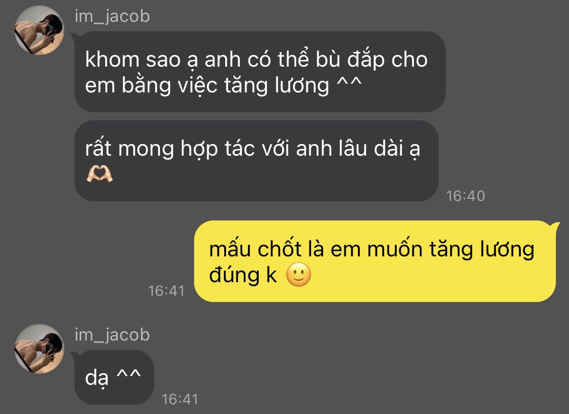The width and height of the screenshot is (569, 414).
Task: Click the "^^" emoticon after "tăng lương" in the first message
Action: point(349,83)
